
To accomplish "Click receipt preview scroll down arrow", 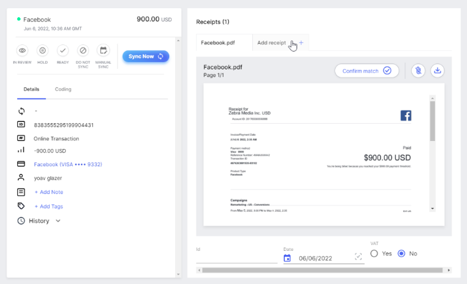I will tap(433, 209).
